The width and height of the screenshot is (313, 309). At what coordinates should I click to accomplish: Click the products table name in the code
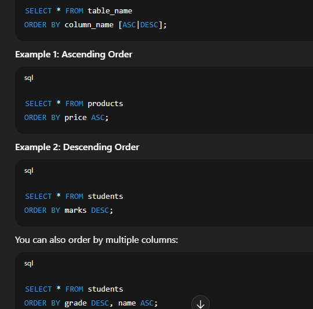pos(105,104)
